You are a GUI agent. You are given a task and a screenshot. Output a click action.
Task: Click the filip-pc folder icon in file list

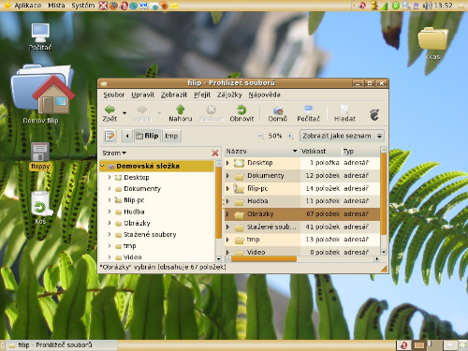pyautogui.click(x=239, y=188)
